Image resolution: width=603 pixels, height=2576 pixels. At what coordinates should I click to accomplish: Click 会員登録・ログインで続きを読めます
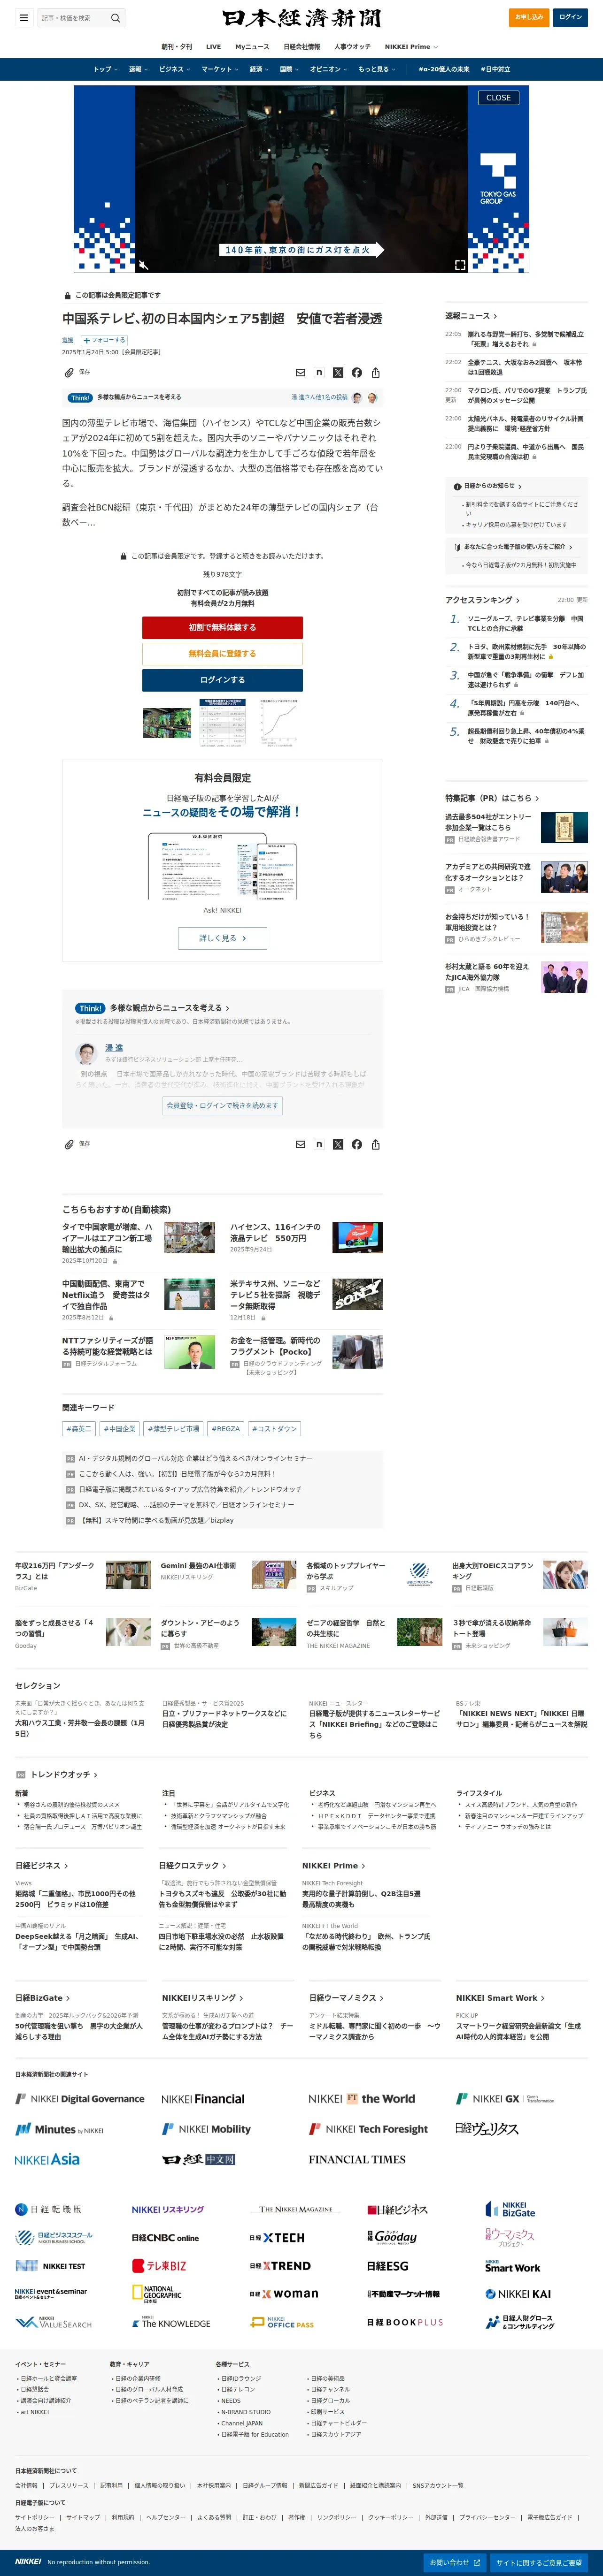click(223, 1105)
